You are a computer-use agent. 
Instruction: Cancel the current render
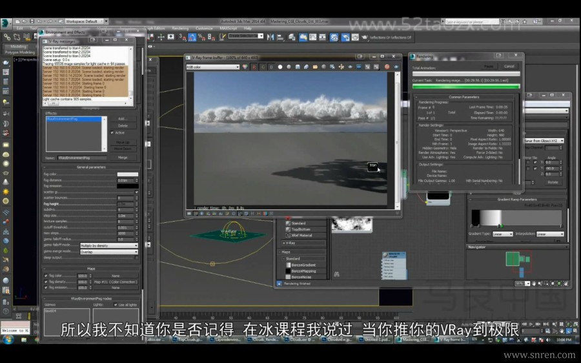coord(509,66)
